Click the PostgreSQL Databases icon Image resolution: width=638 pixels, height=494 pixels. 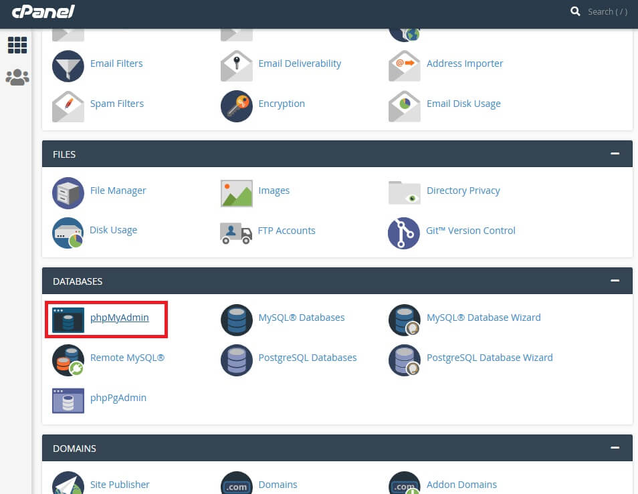(x=236, y=360)
